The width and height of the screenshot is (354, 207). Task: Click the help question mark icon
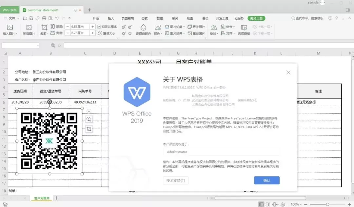337,18
